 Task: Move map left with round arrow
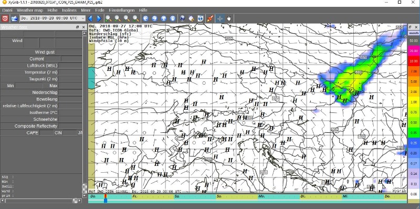145,18
